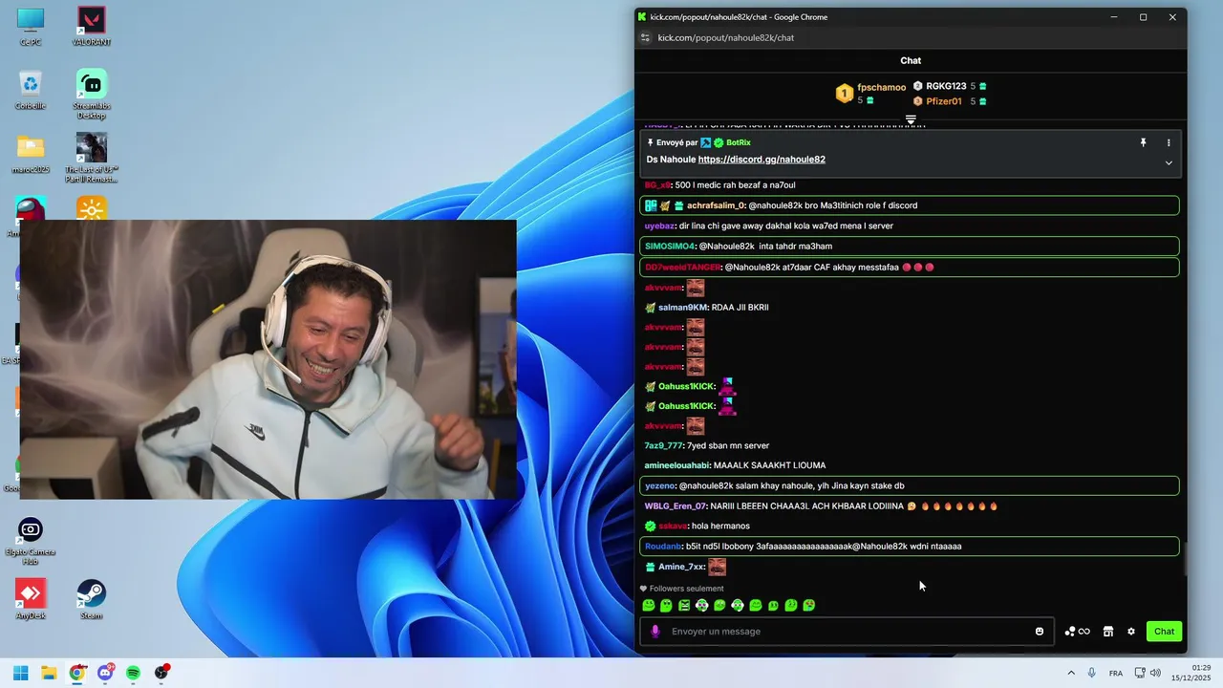Select third-place gifter Pfizer01
This screenshot has width=1223, height=688.
point(944,101)
